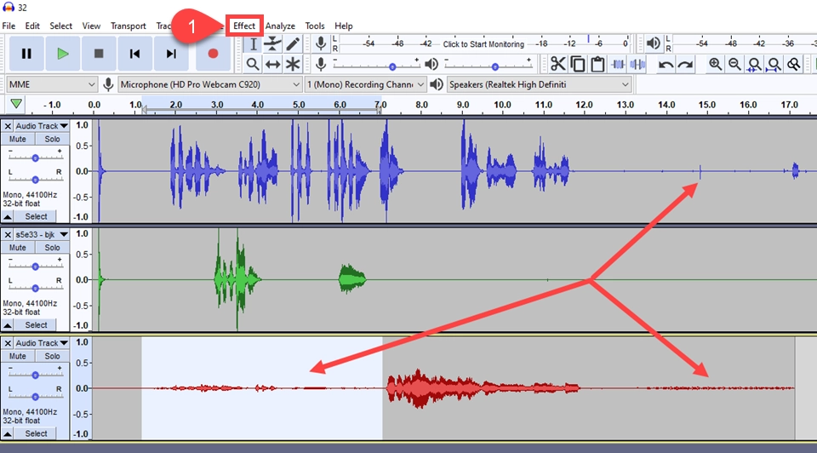Select the Envelope tool in the toolbar
Image resolution: width=817 pixels, height=453 pixels.
pos(273,44)
